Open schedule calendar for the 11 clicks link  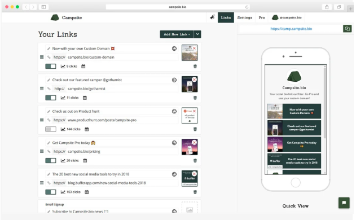85,98
